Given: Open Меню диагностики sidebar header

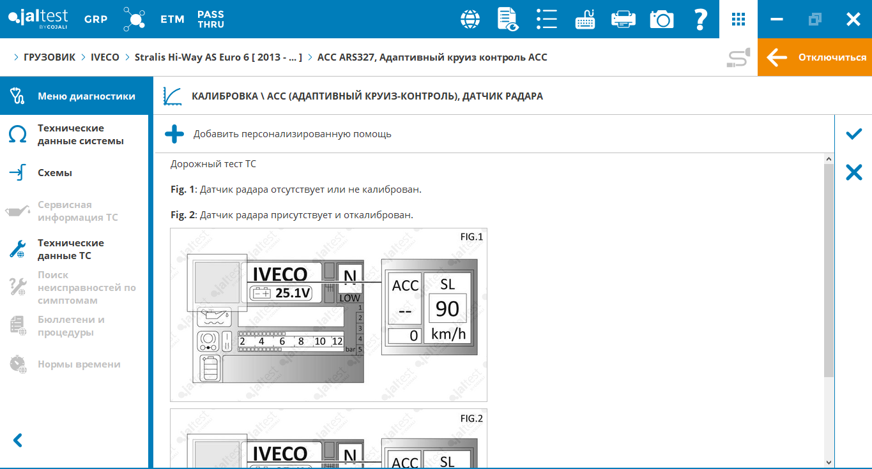Looking at the screenshot, I should point(77,96).
